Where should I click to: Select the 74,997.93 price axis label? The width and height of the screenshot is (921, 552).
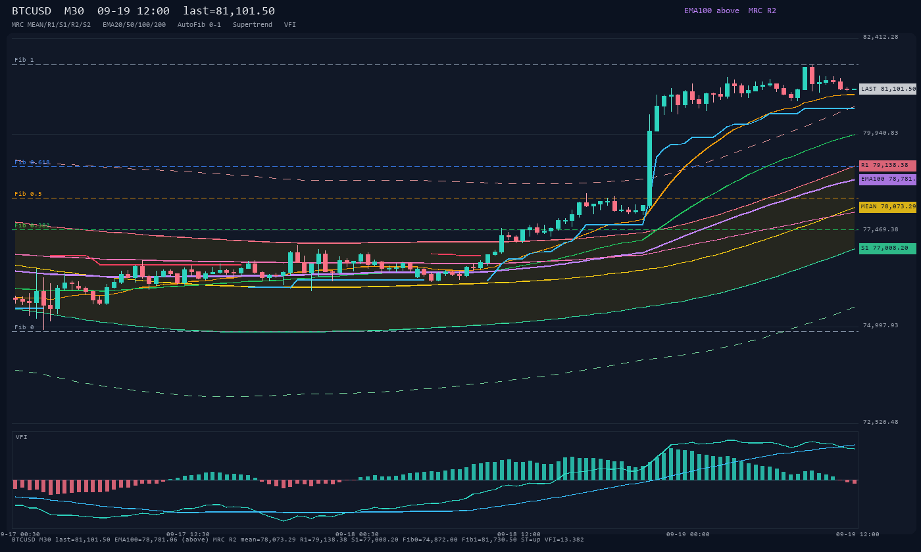click(880, 325)
